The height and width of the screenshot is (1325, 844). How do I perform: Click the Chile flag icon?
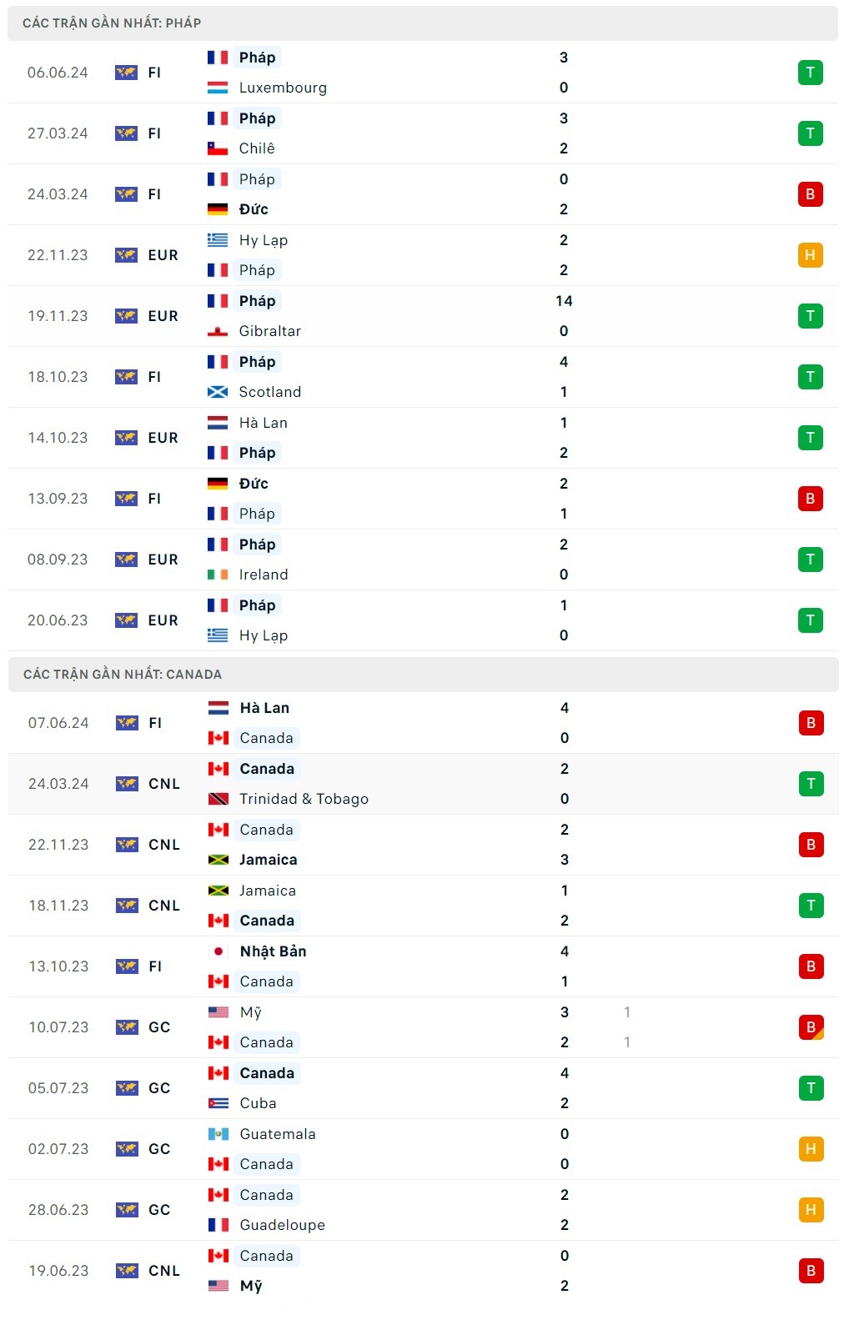(218, 148)
